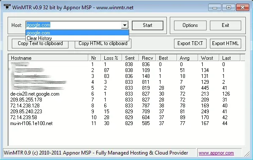Click the Worst column header
253x160 pixels.
coord(209,58)
